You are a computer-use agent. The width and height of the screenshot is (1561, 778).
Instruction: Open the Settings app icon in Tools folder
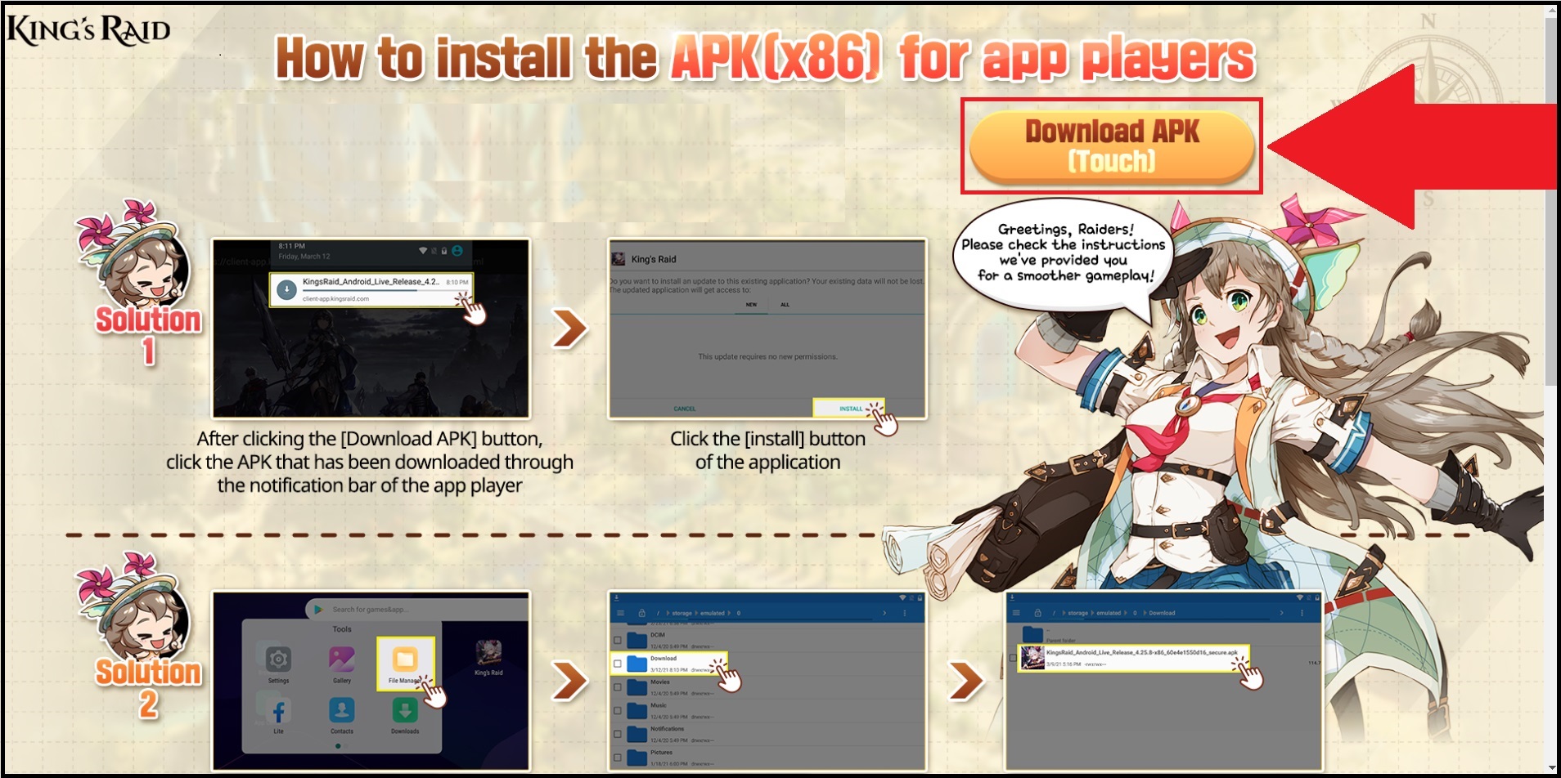click(x=278, y=659)
